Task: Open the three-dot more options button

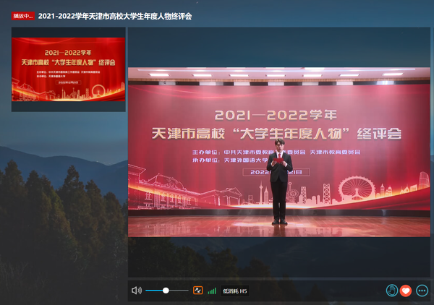Action: (x=422, y=291)
